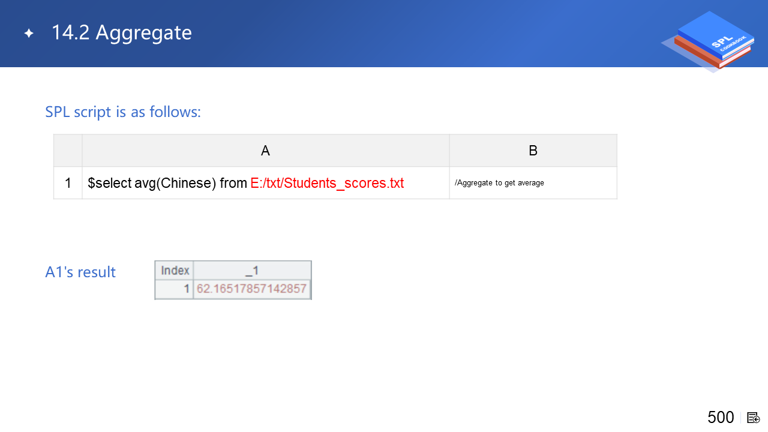Click the '/Aggregate to get average' comment cell
Screen dimensions: 768x432
[499, 183]
